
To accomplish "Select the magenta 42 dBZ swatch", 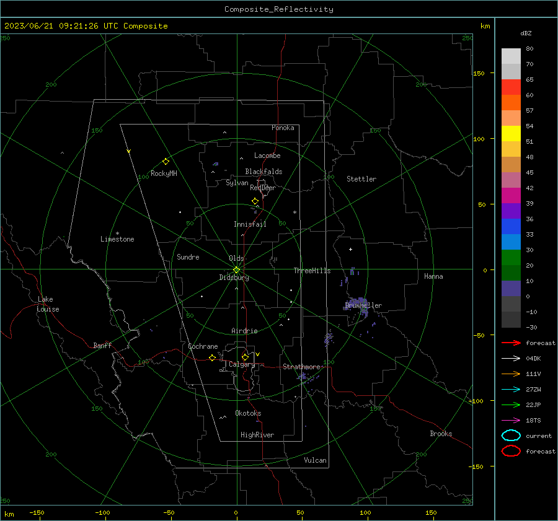I will point(511,195).
